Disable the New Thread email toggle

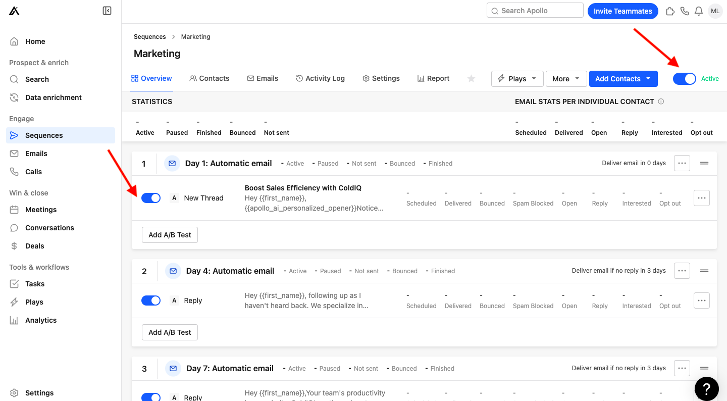pos(151,198)
